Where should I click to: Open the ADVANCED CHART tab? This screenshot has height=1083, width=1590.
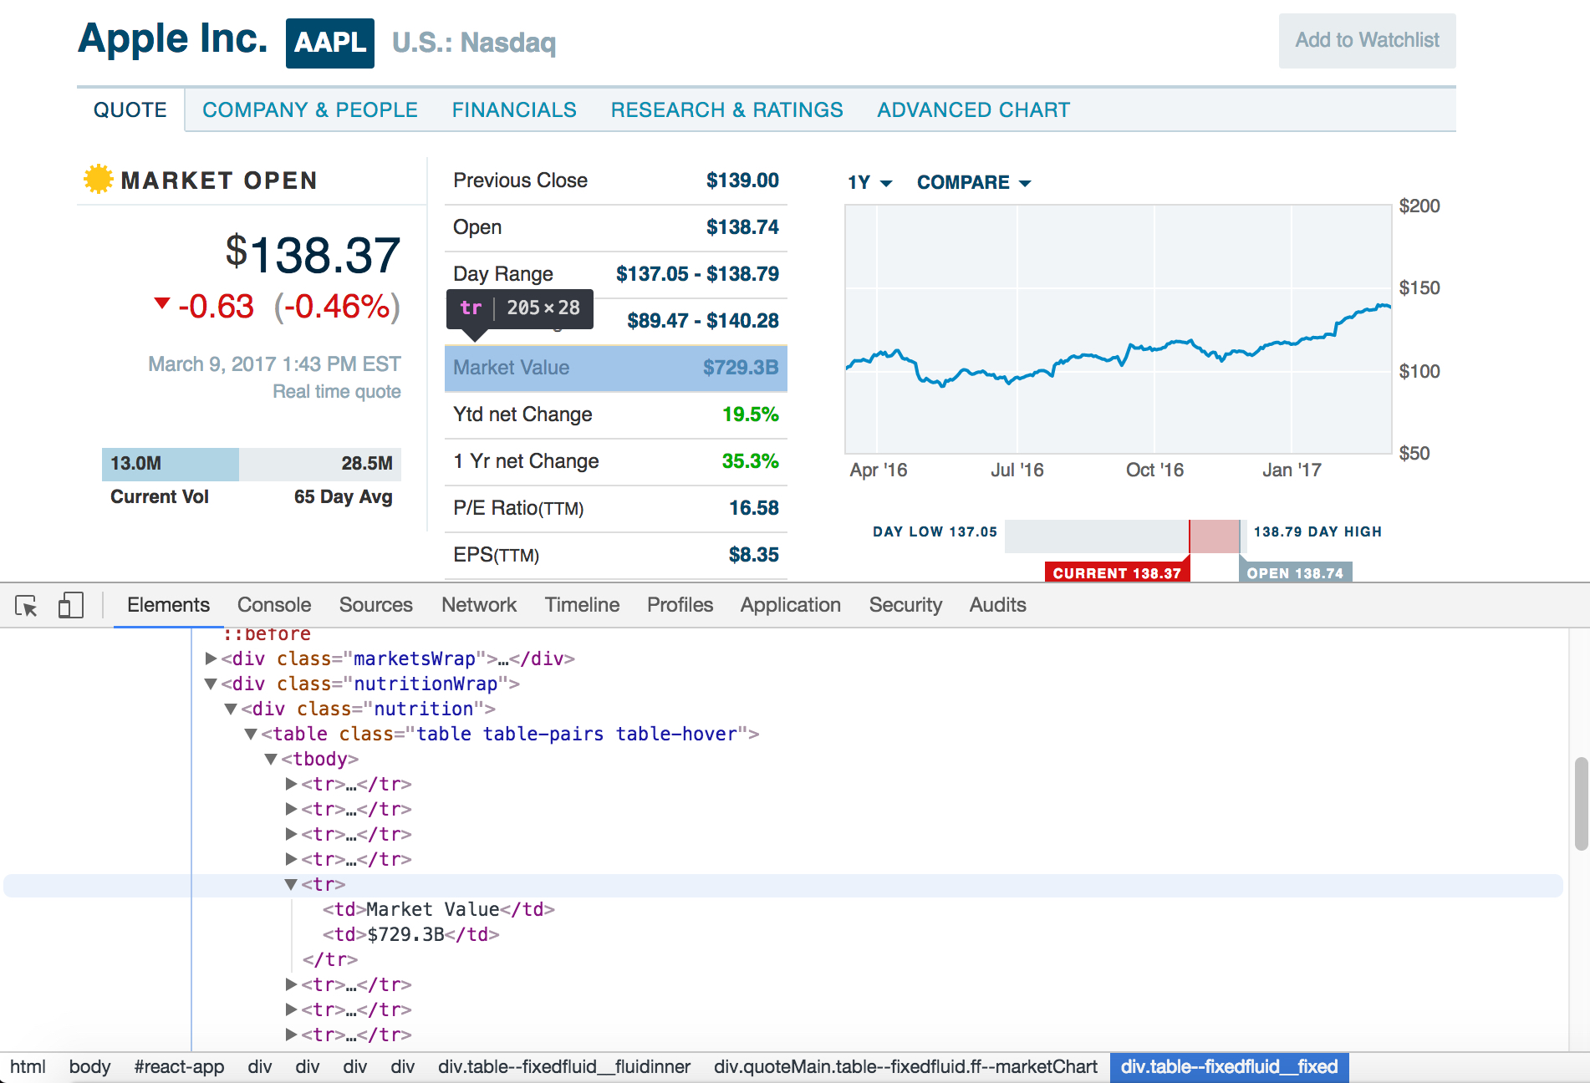tap(973, 109)
